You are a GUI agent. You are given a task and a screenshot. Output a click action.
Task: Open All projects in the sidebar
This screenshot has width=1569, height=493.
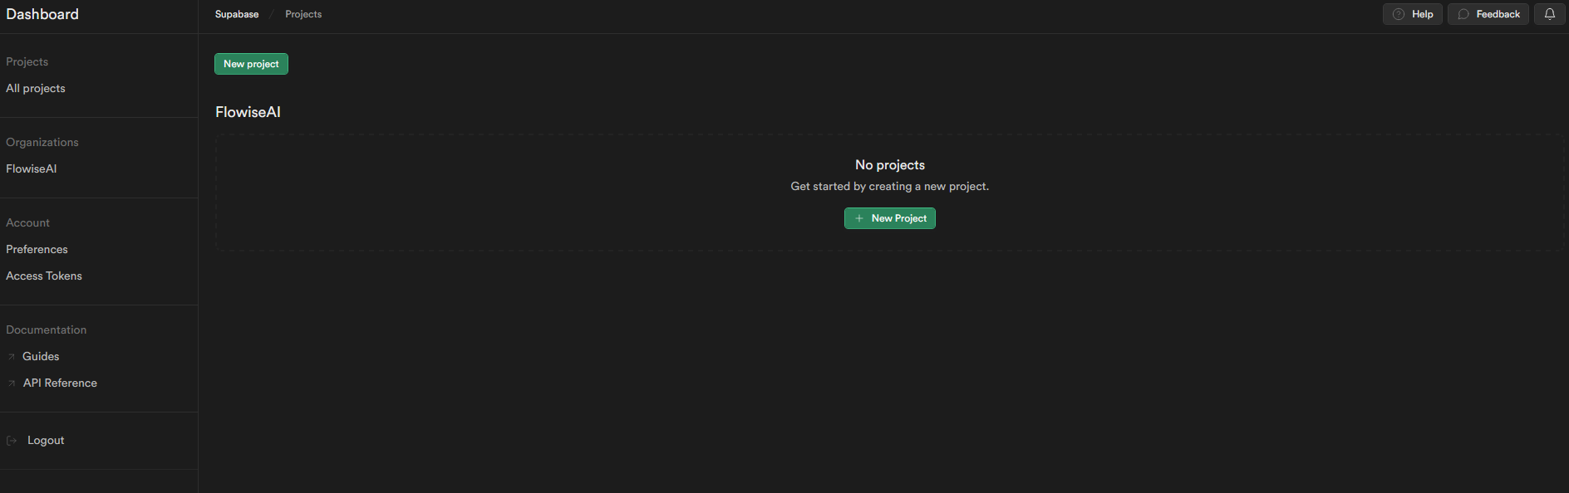tap(36, 89)
